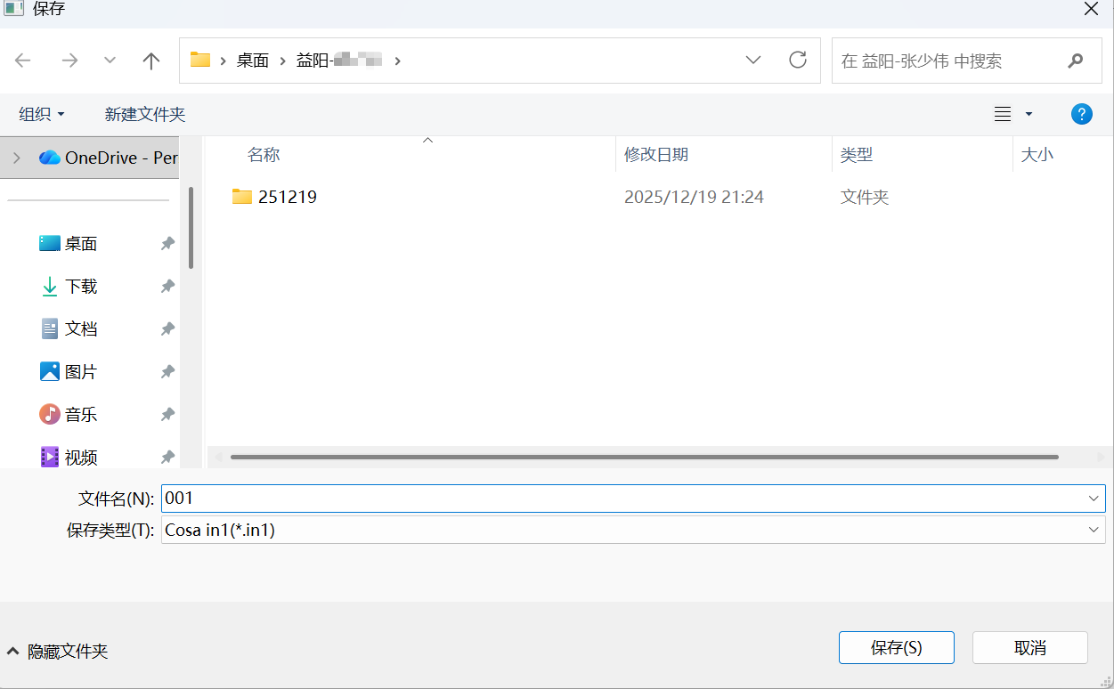Click the 保存(S) button
This screenshot has height=689, width=1114.
[x=897, y=647]
